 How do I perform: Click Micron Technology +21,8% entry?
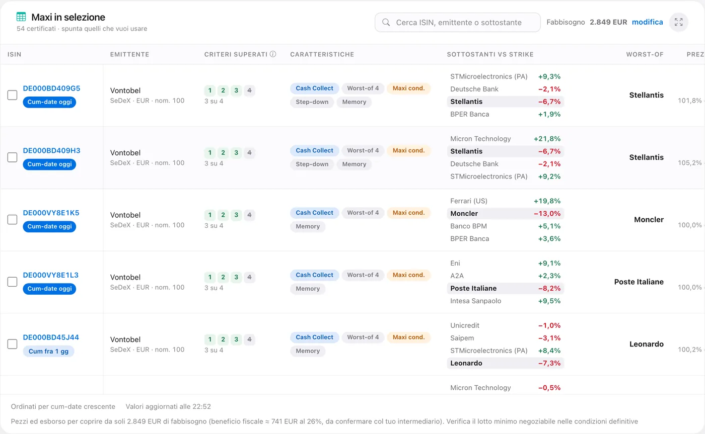(x=506, y=139)
